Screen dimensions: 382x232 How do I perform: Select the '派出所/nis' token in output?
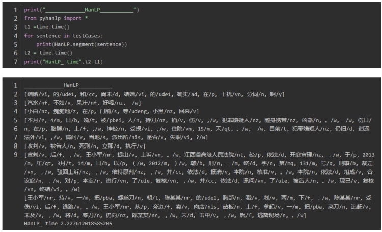point(126,137)
